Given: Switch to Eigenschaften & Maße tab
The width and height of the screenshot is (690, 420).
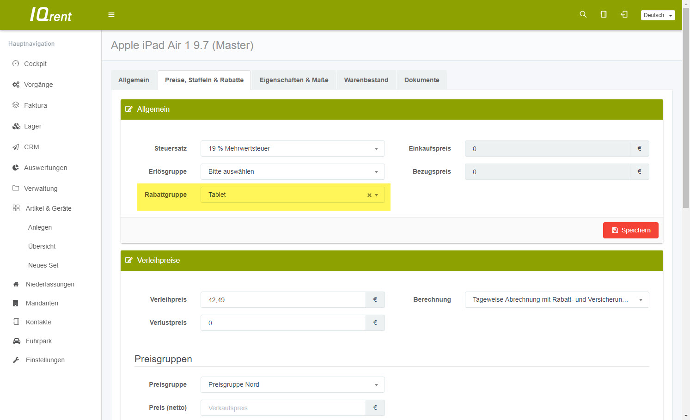Looking at the screenshot, I should point(293,80).
